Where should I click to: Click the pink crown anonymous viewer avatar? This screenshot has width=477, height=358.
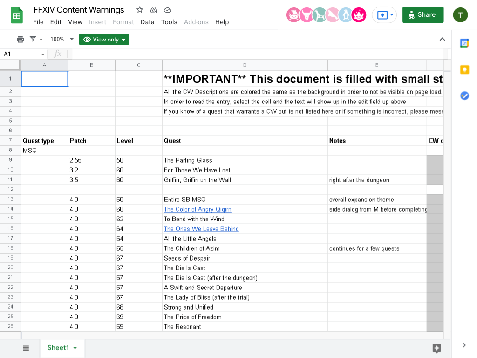pos(359,15)
